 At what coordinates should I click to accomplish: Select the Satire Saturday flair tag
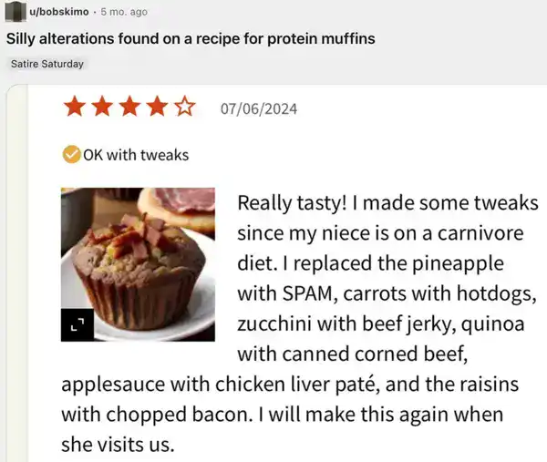click(x=46, y=64)
